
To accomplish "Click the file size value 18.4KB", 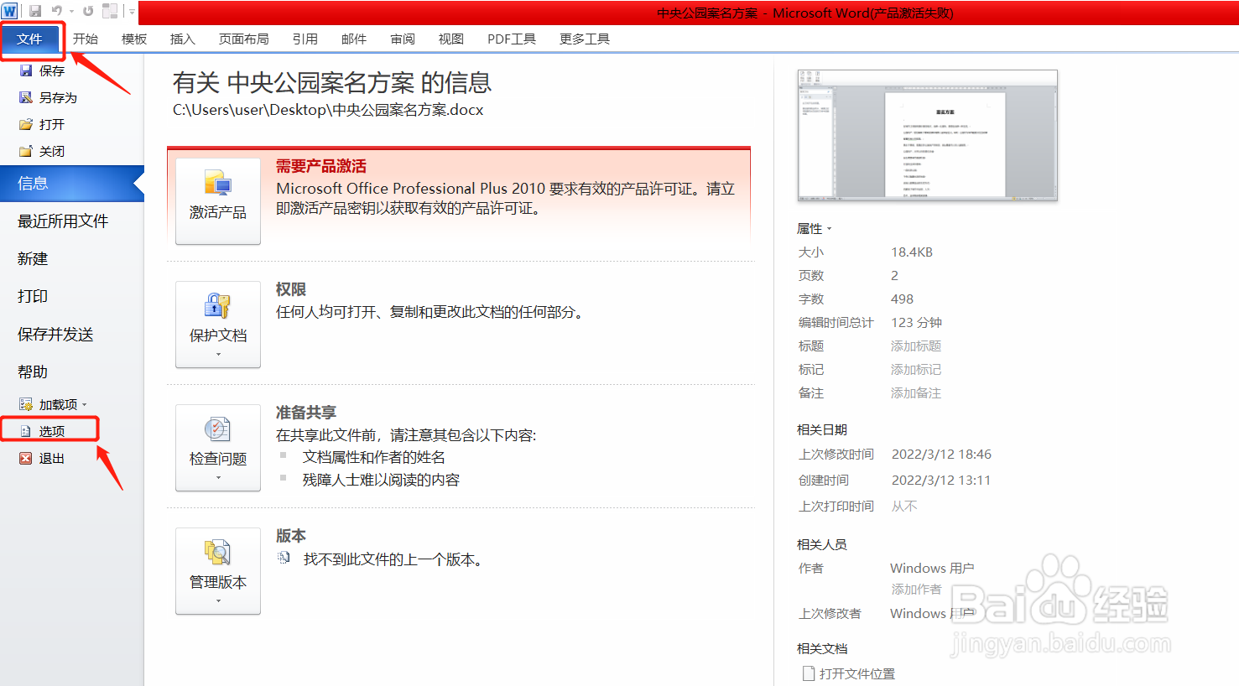I will 912,252.
